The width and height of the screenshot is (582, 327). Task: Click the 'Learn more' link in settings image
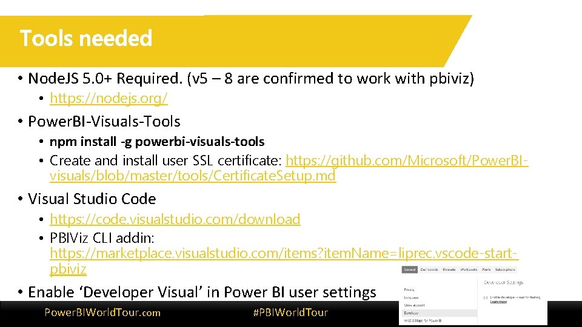498,302
